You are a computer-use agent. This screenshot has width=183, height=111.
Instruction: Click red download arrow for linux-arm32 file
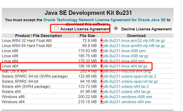coord(102,41)
